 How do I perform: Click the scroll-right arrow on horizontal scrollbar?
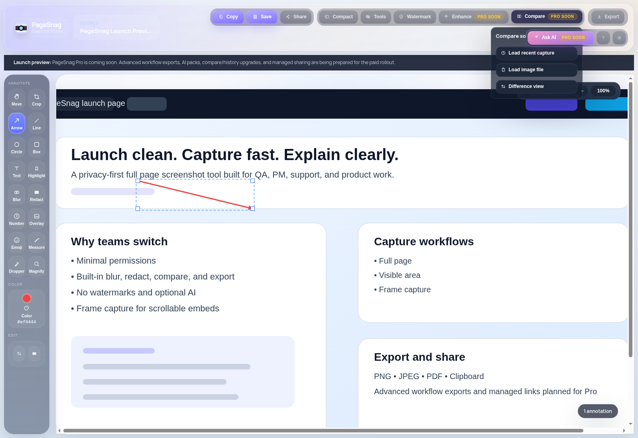[624, 430]
